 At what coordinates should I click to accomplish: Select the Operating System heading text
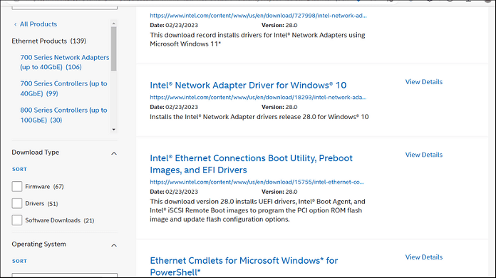pos(39,244)
